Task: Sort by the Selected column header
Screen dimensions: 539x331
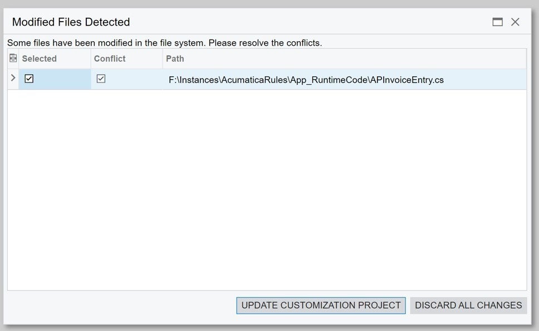Action: (39, 59)
